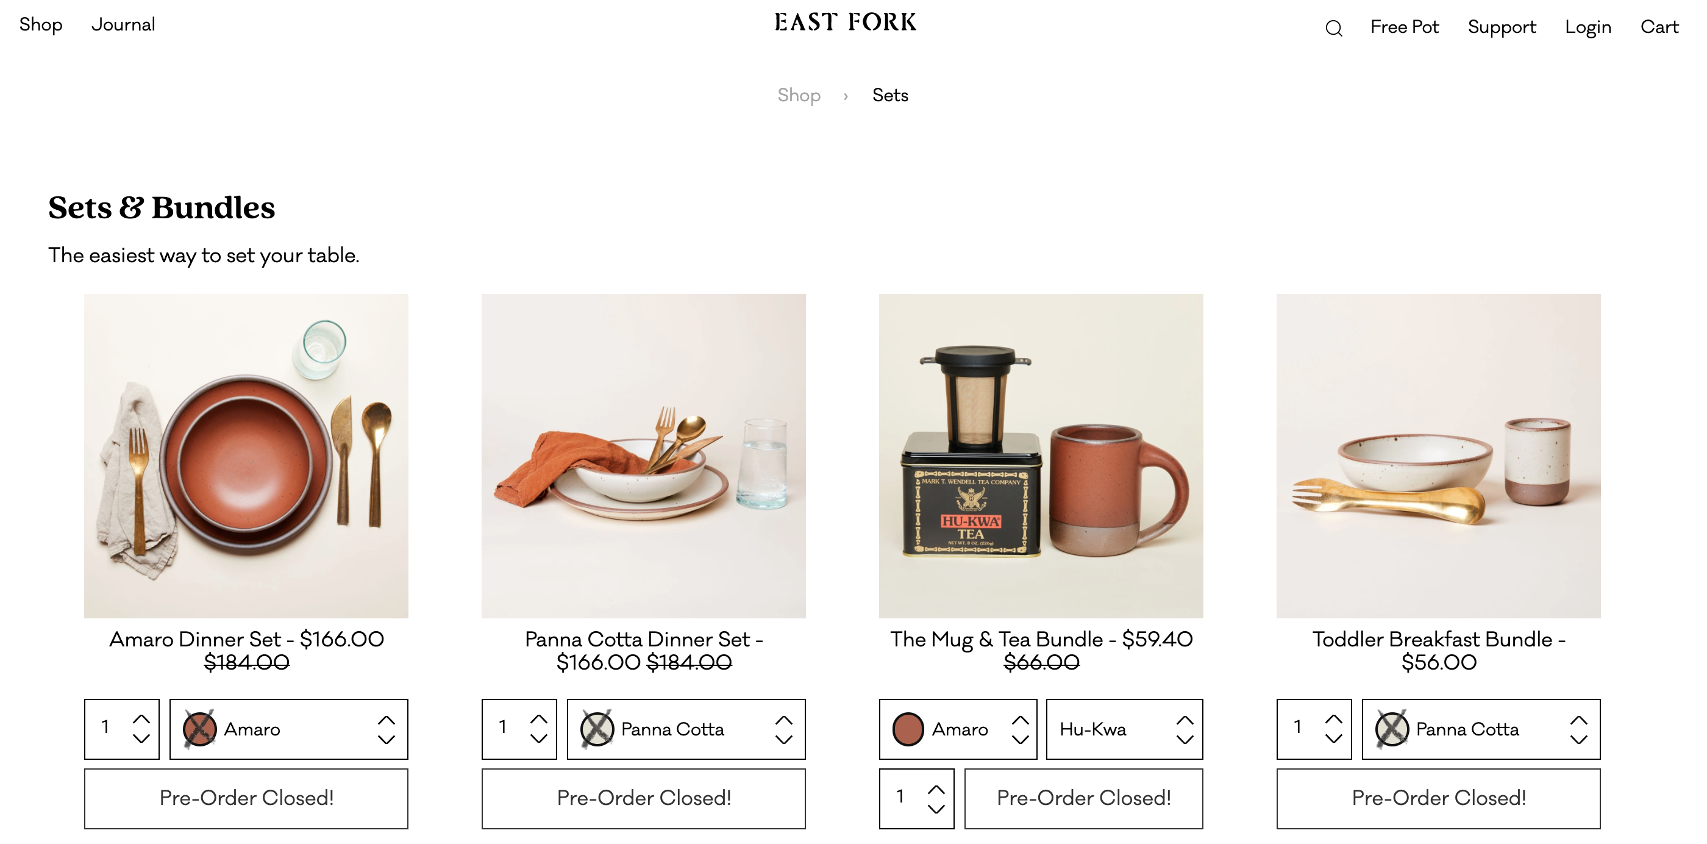The image size is (1707, 844).
Task: Click the crossed-out Amaro swatch in Dinner Set
Action: coord(199,729)
